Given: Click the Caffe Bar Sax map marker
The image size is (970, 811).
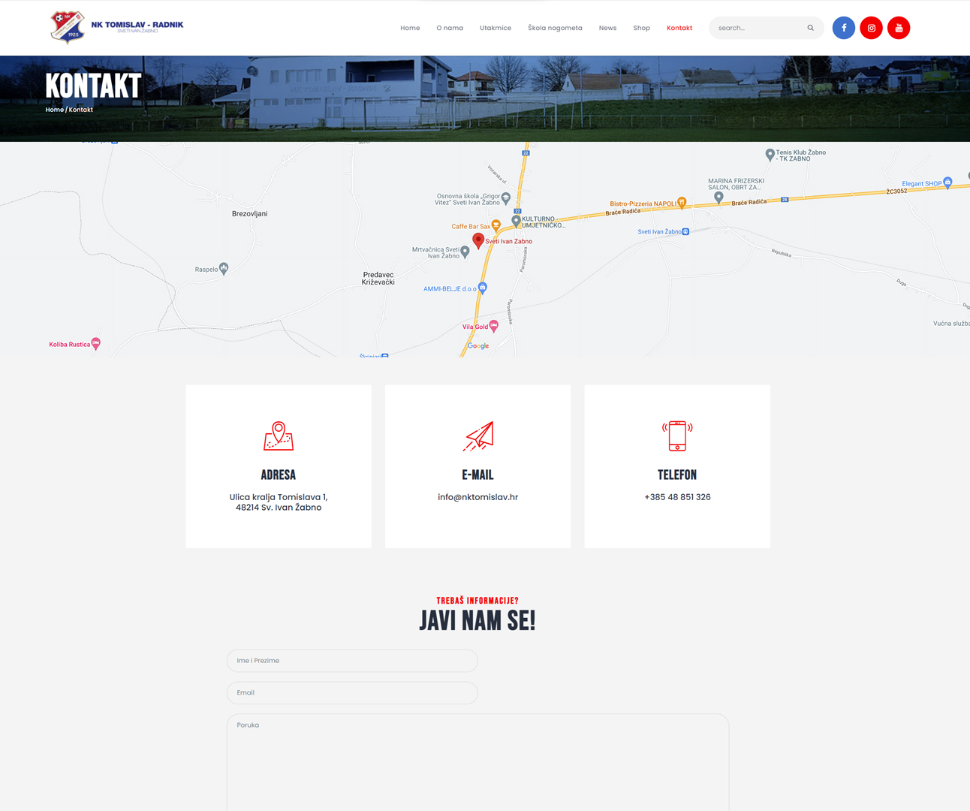Looking at the screenshot, I should [x=496, y=225].
